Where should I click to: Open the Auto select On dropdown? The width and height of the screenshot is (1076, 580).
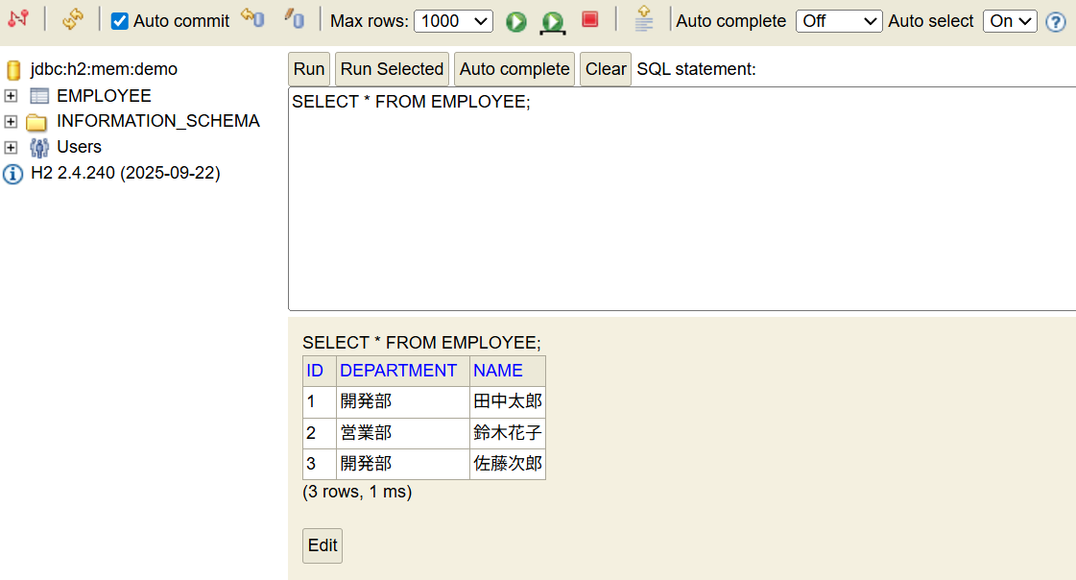pos(1010,21)
